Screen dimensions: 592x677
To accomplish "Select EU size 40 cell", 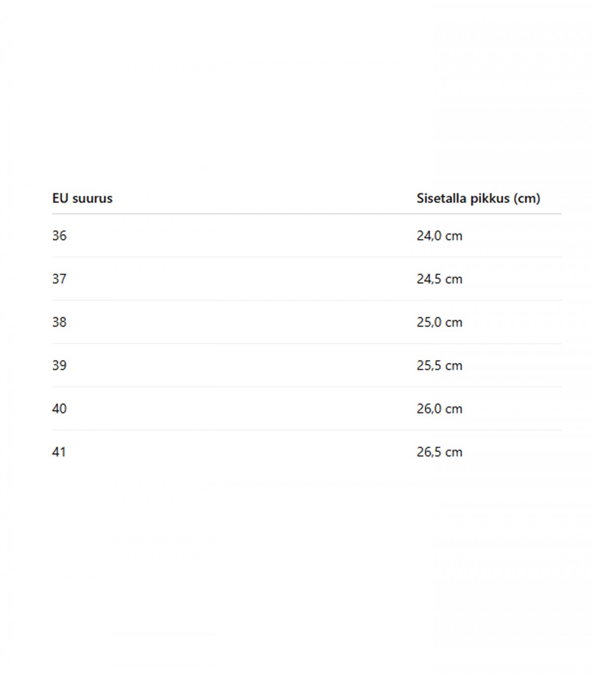I will coord(59,409).
